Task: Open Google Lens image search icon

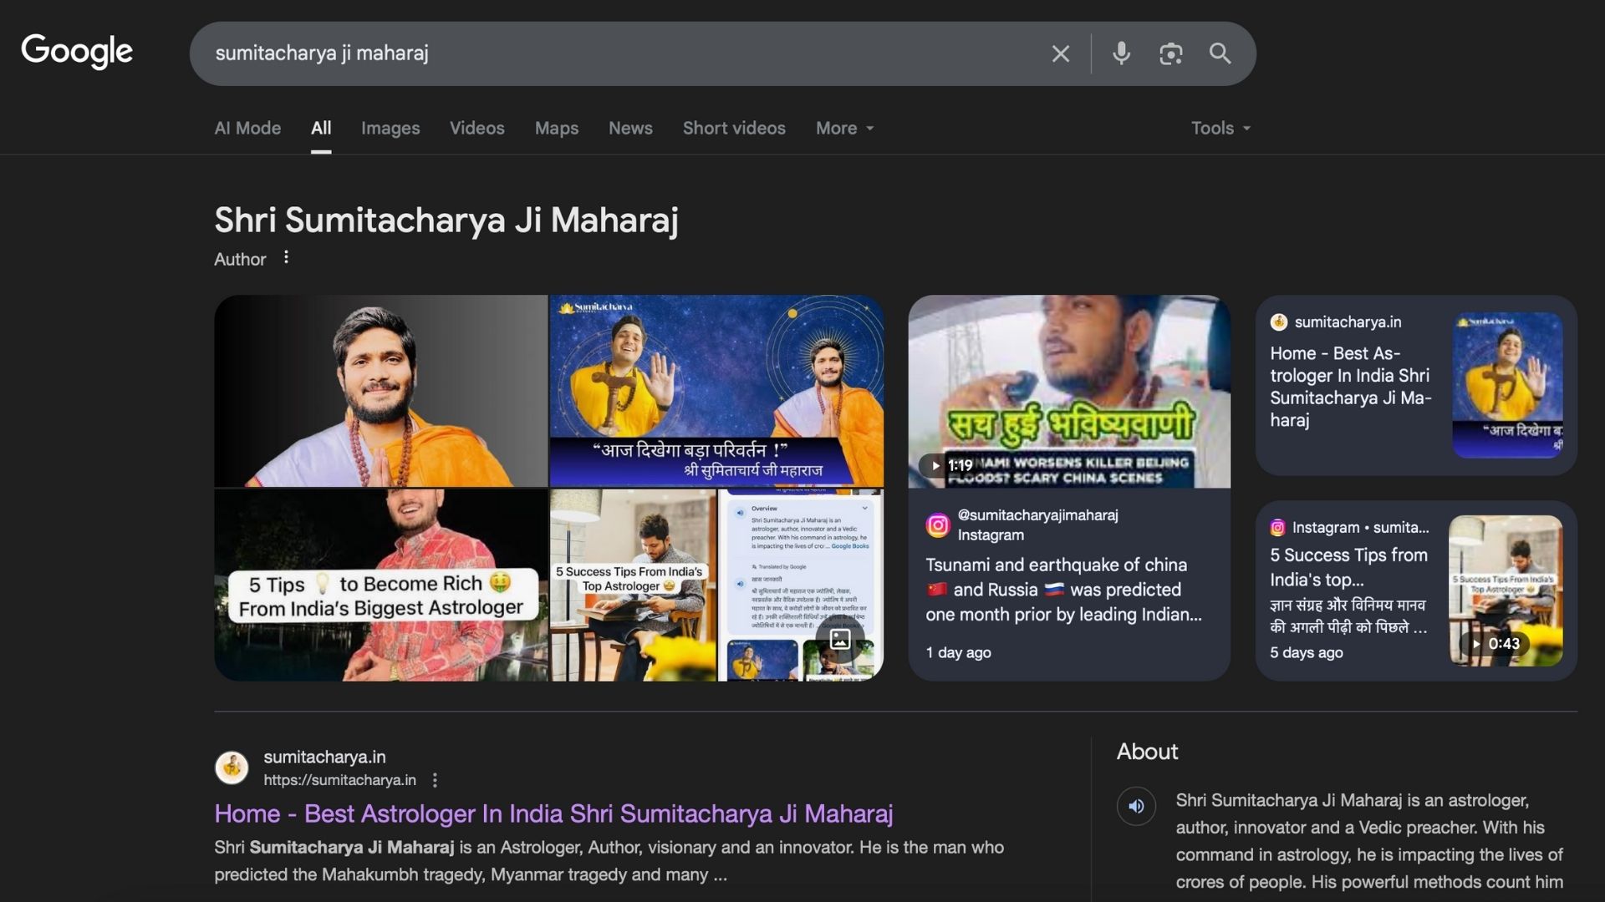Action: click(x=1170, y=54)
